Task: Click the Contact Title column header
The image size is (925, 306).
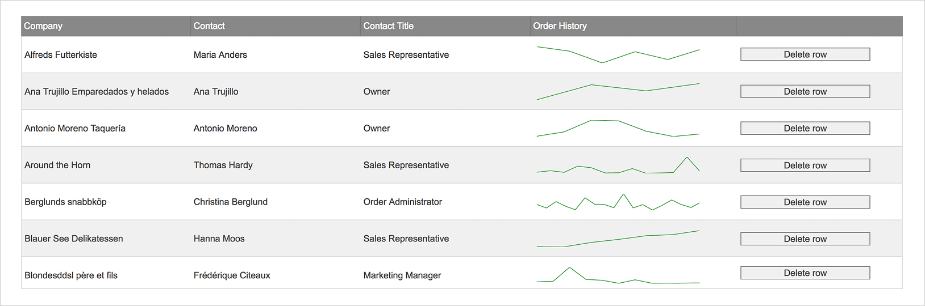Action: tap(389, 26)
